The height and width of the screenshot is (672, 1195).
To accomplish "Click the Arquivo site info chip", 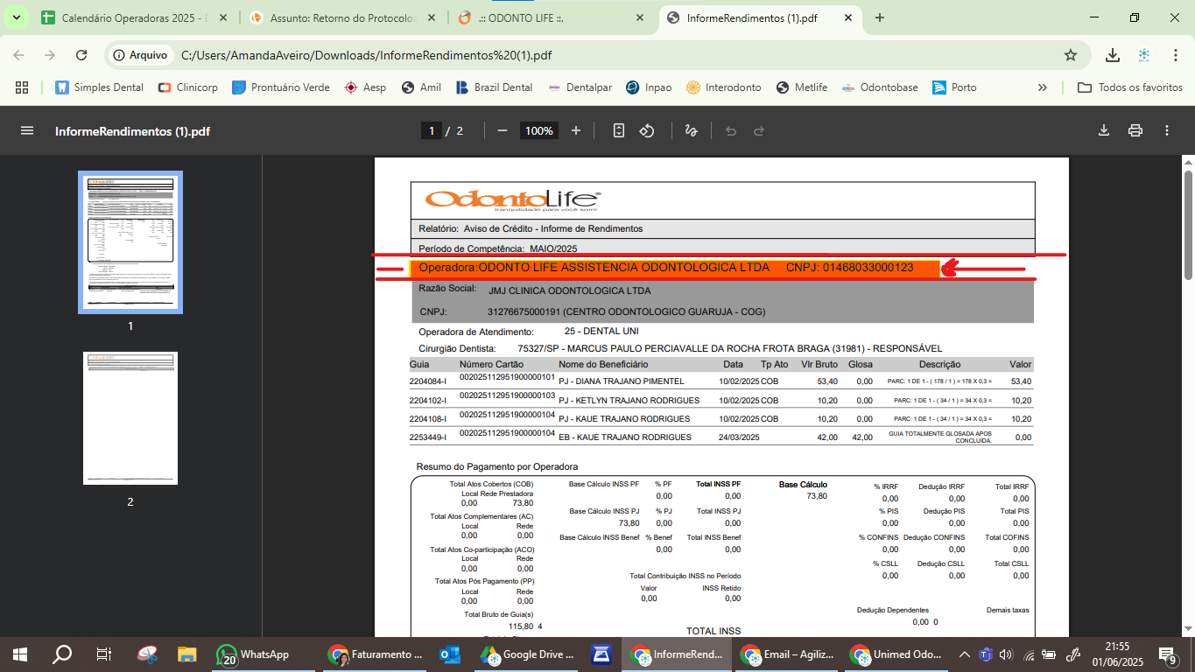I will point(140,55).
